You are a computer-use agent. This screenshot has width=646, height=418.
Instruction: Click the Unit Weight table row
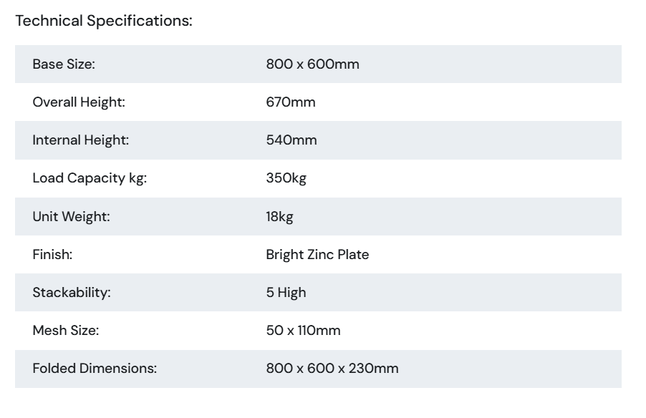pyautogui.click(x=319, y=217)
